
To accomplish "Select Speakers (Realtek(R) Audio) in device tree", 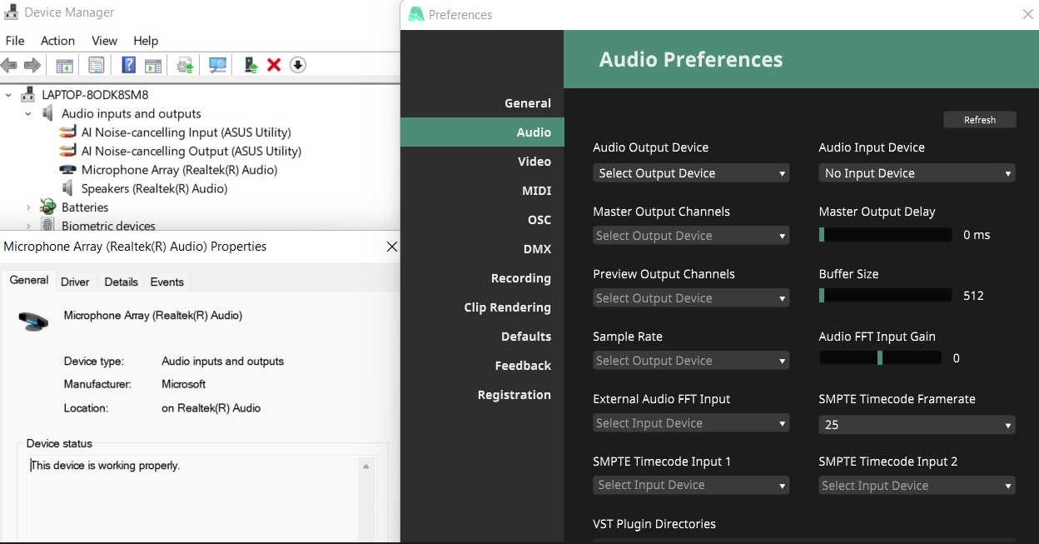I will (154, 188).
